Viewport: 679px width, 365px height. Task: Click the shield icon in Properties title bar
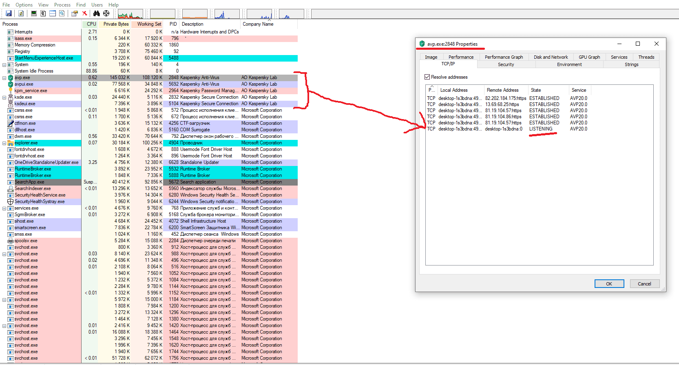[422, 44]
